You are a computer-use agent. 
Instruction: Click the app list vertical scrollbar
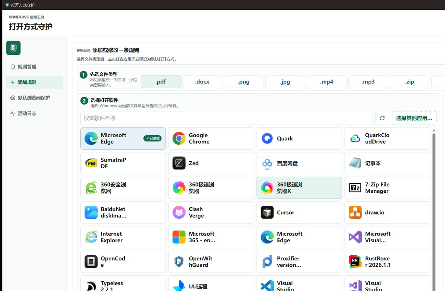(x=434, y=212)
